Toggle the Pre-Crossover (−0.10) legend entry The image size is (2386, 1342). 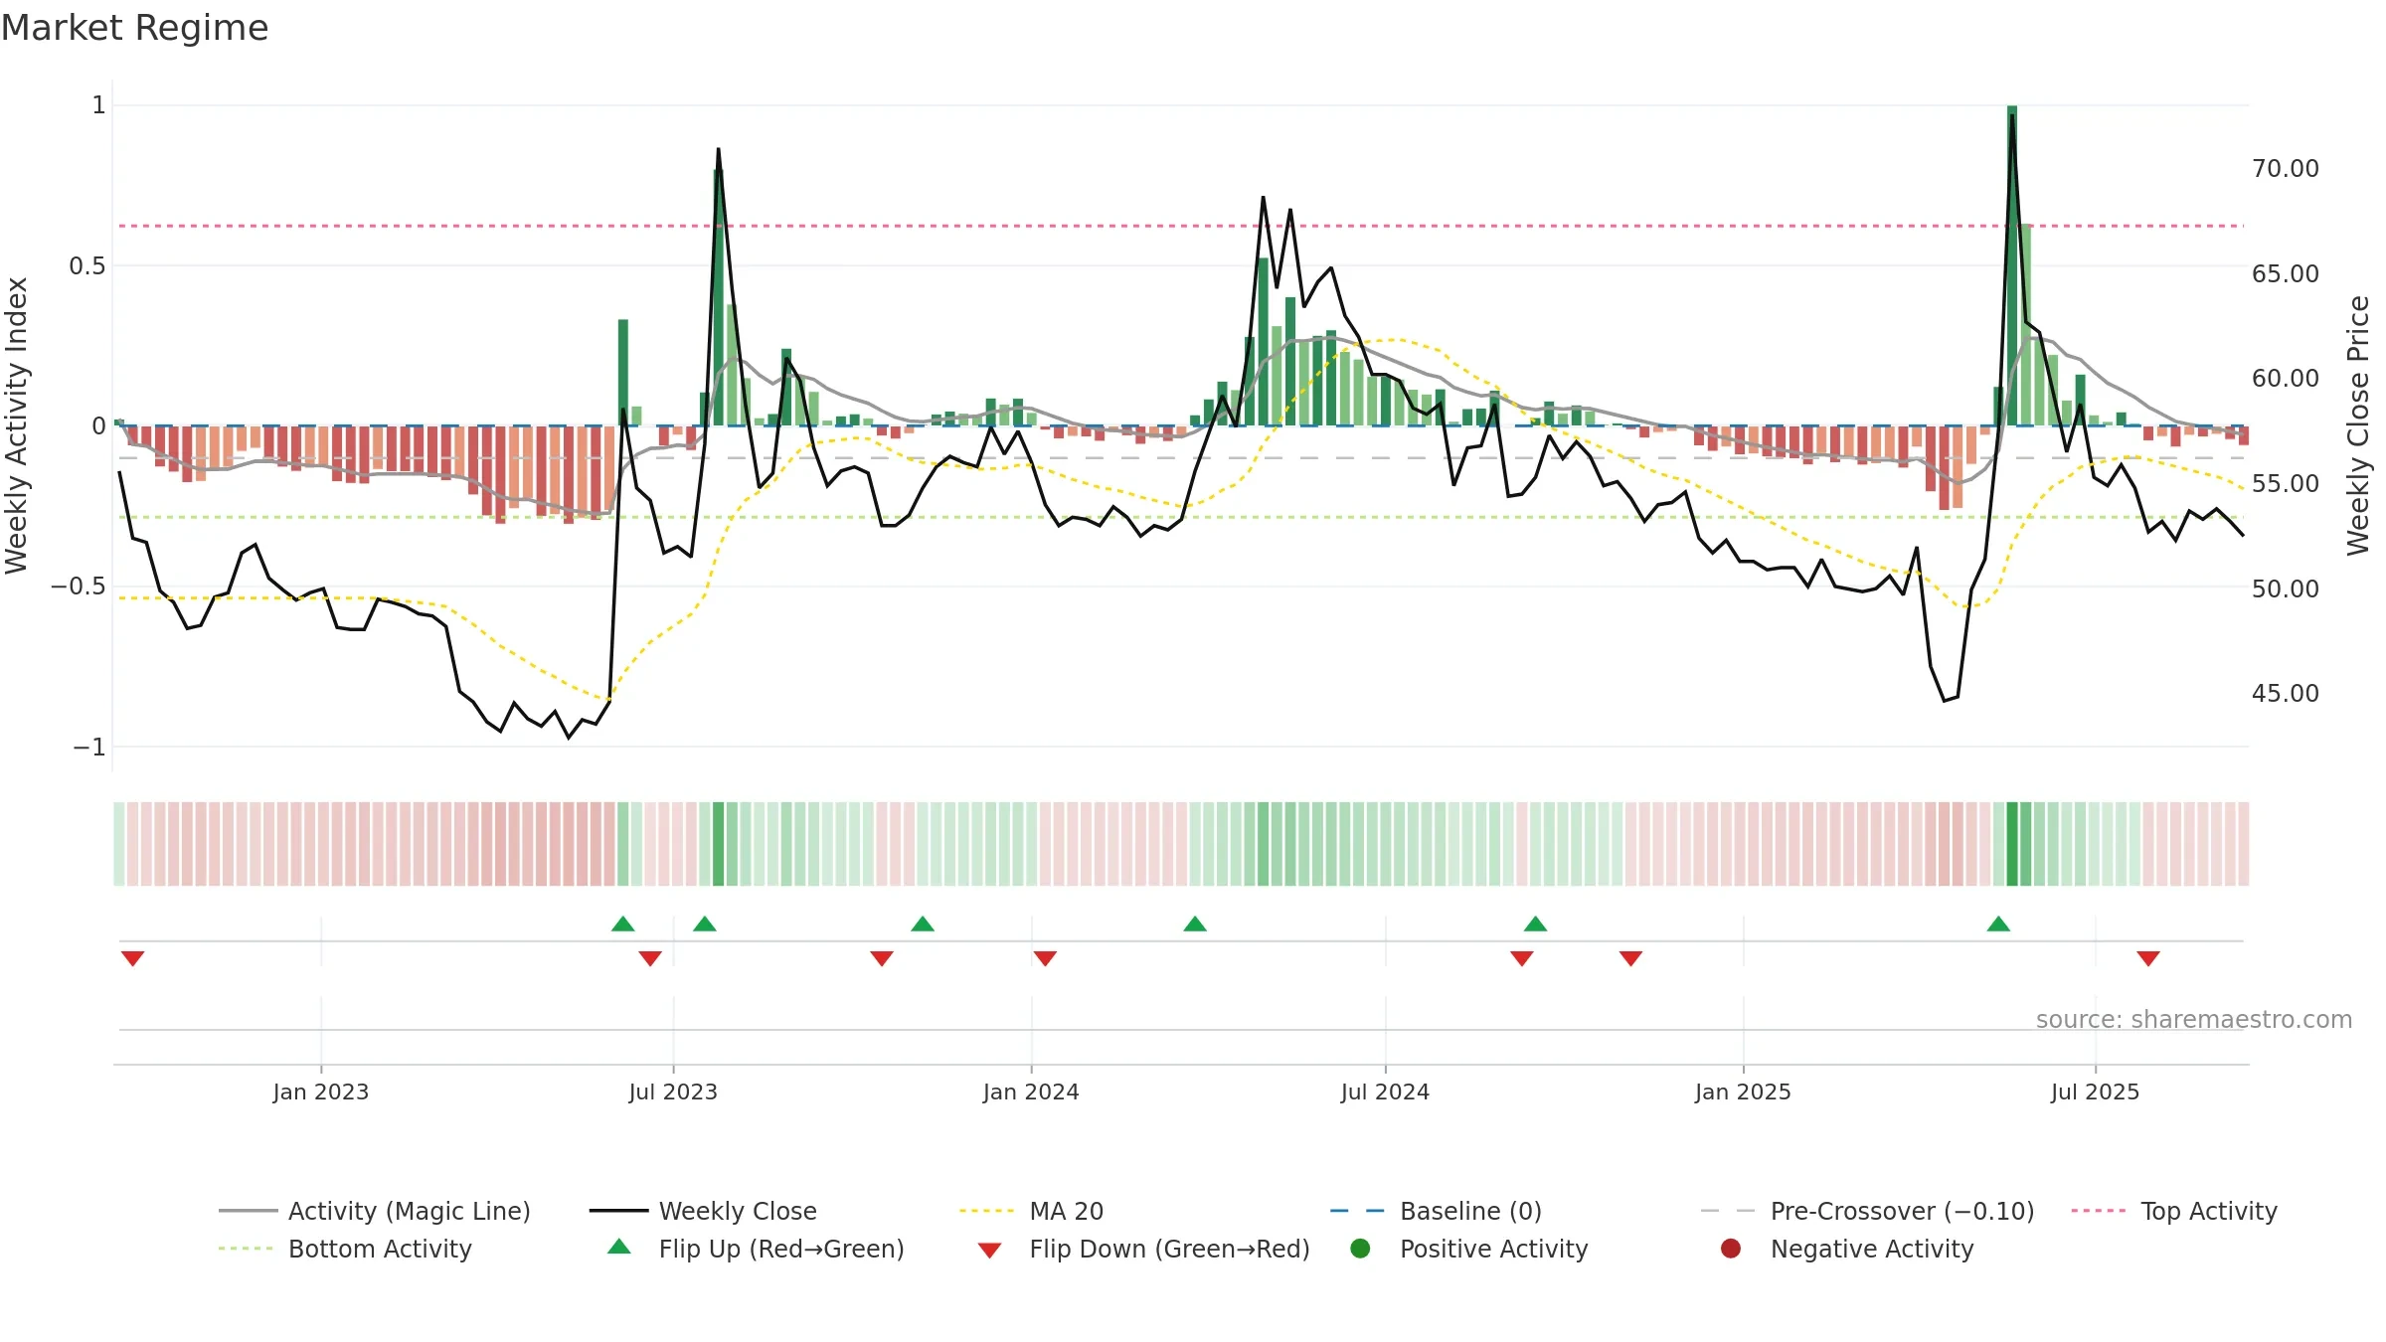[x=1867, y=1211]
